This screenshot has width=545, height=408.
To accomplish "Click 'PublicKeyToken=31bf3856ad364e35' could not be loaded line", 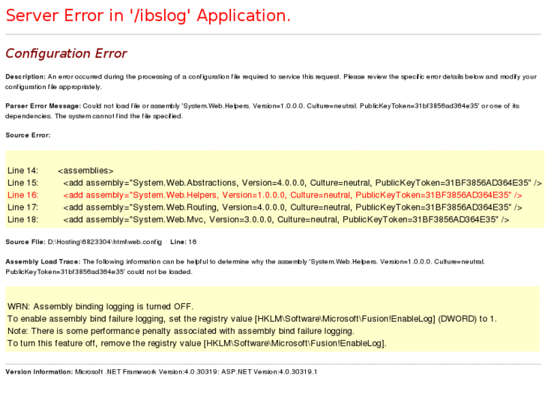I will tap(99, 272).
